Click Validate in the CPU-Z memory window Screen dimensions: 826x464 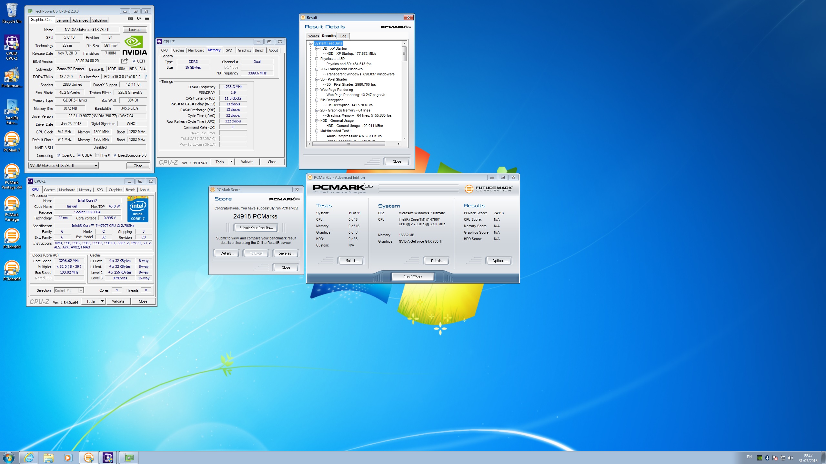[x=247, y=162]
